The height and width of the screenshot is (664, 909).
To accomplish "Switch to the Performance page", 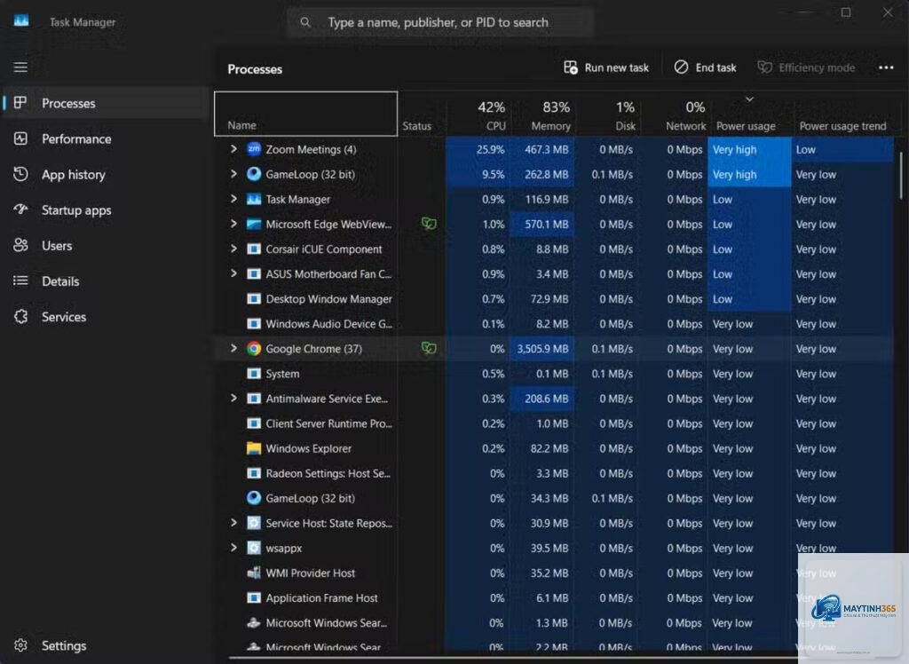I will click(107, 138).
